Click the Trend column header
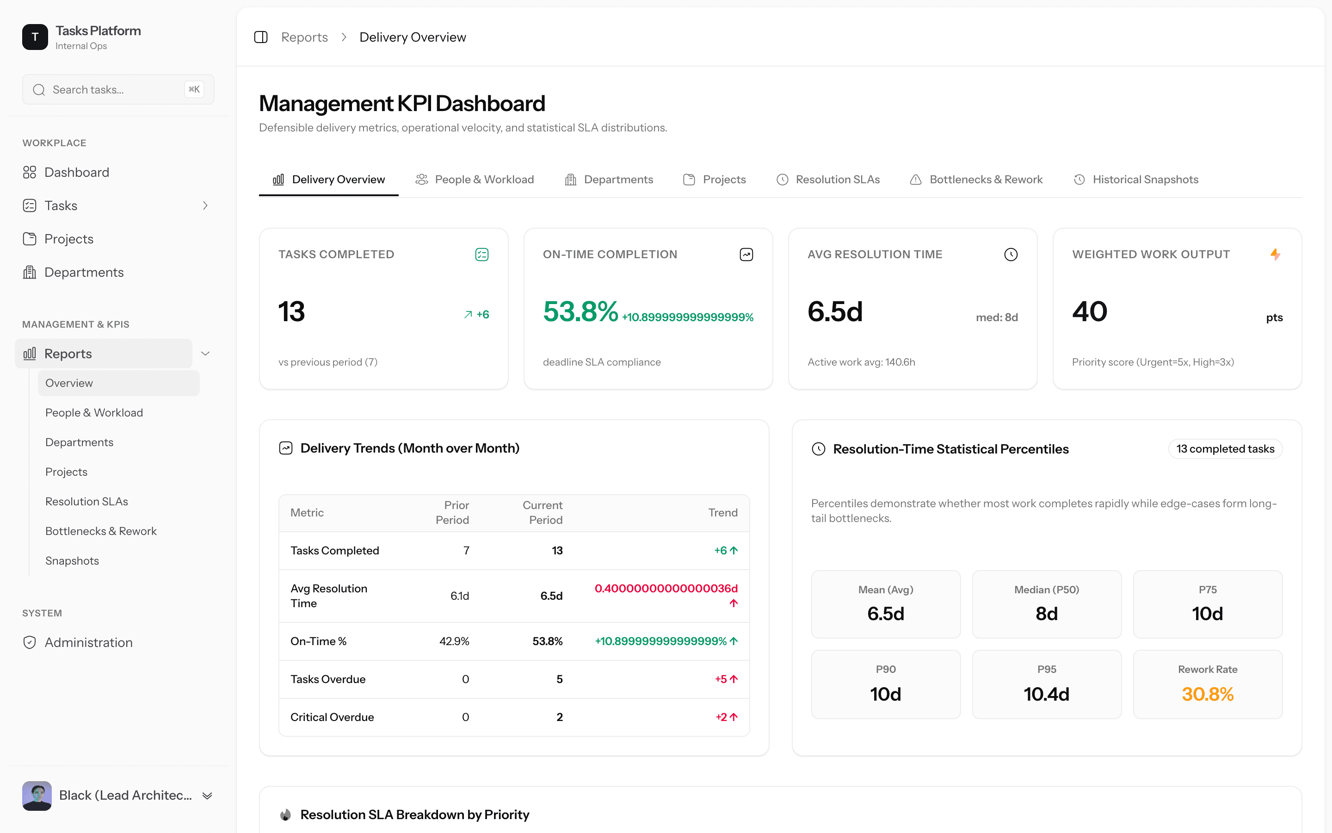Screen dimensions: 1332x833 (x=723, y=512)
